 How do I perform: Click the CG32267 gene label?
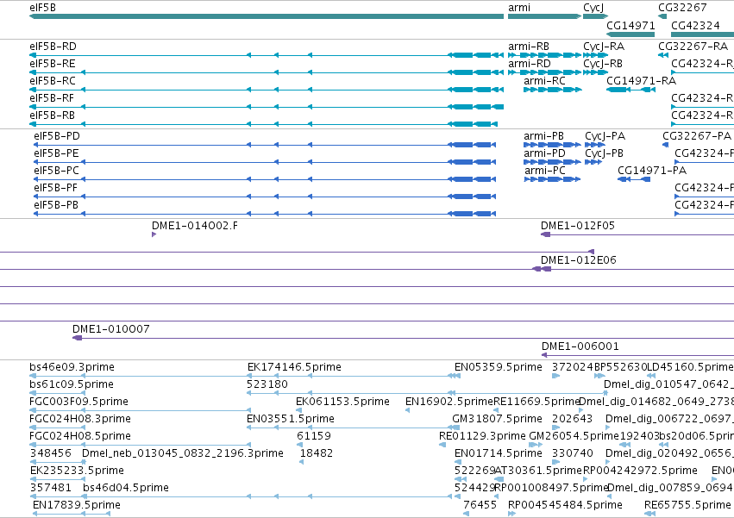(x=682, y=8)
